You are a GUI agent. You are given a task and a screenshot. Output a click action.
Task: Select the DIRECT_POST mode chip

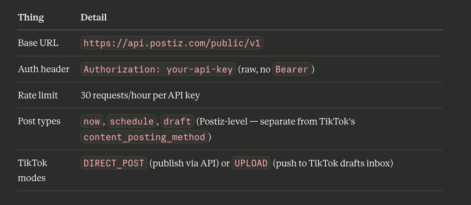tap(114, 163)
